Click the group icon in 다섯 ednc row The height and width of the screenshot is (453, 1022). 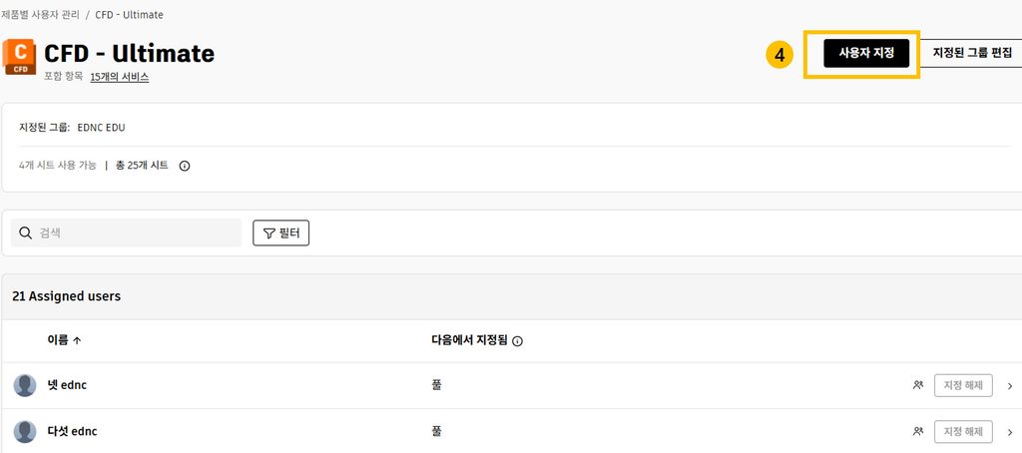click(x=918, y=431)
